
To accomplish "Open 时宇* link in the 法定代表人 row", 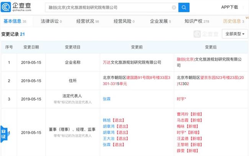I will pos(181,99).
